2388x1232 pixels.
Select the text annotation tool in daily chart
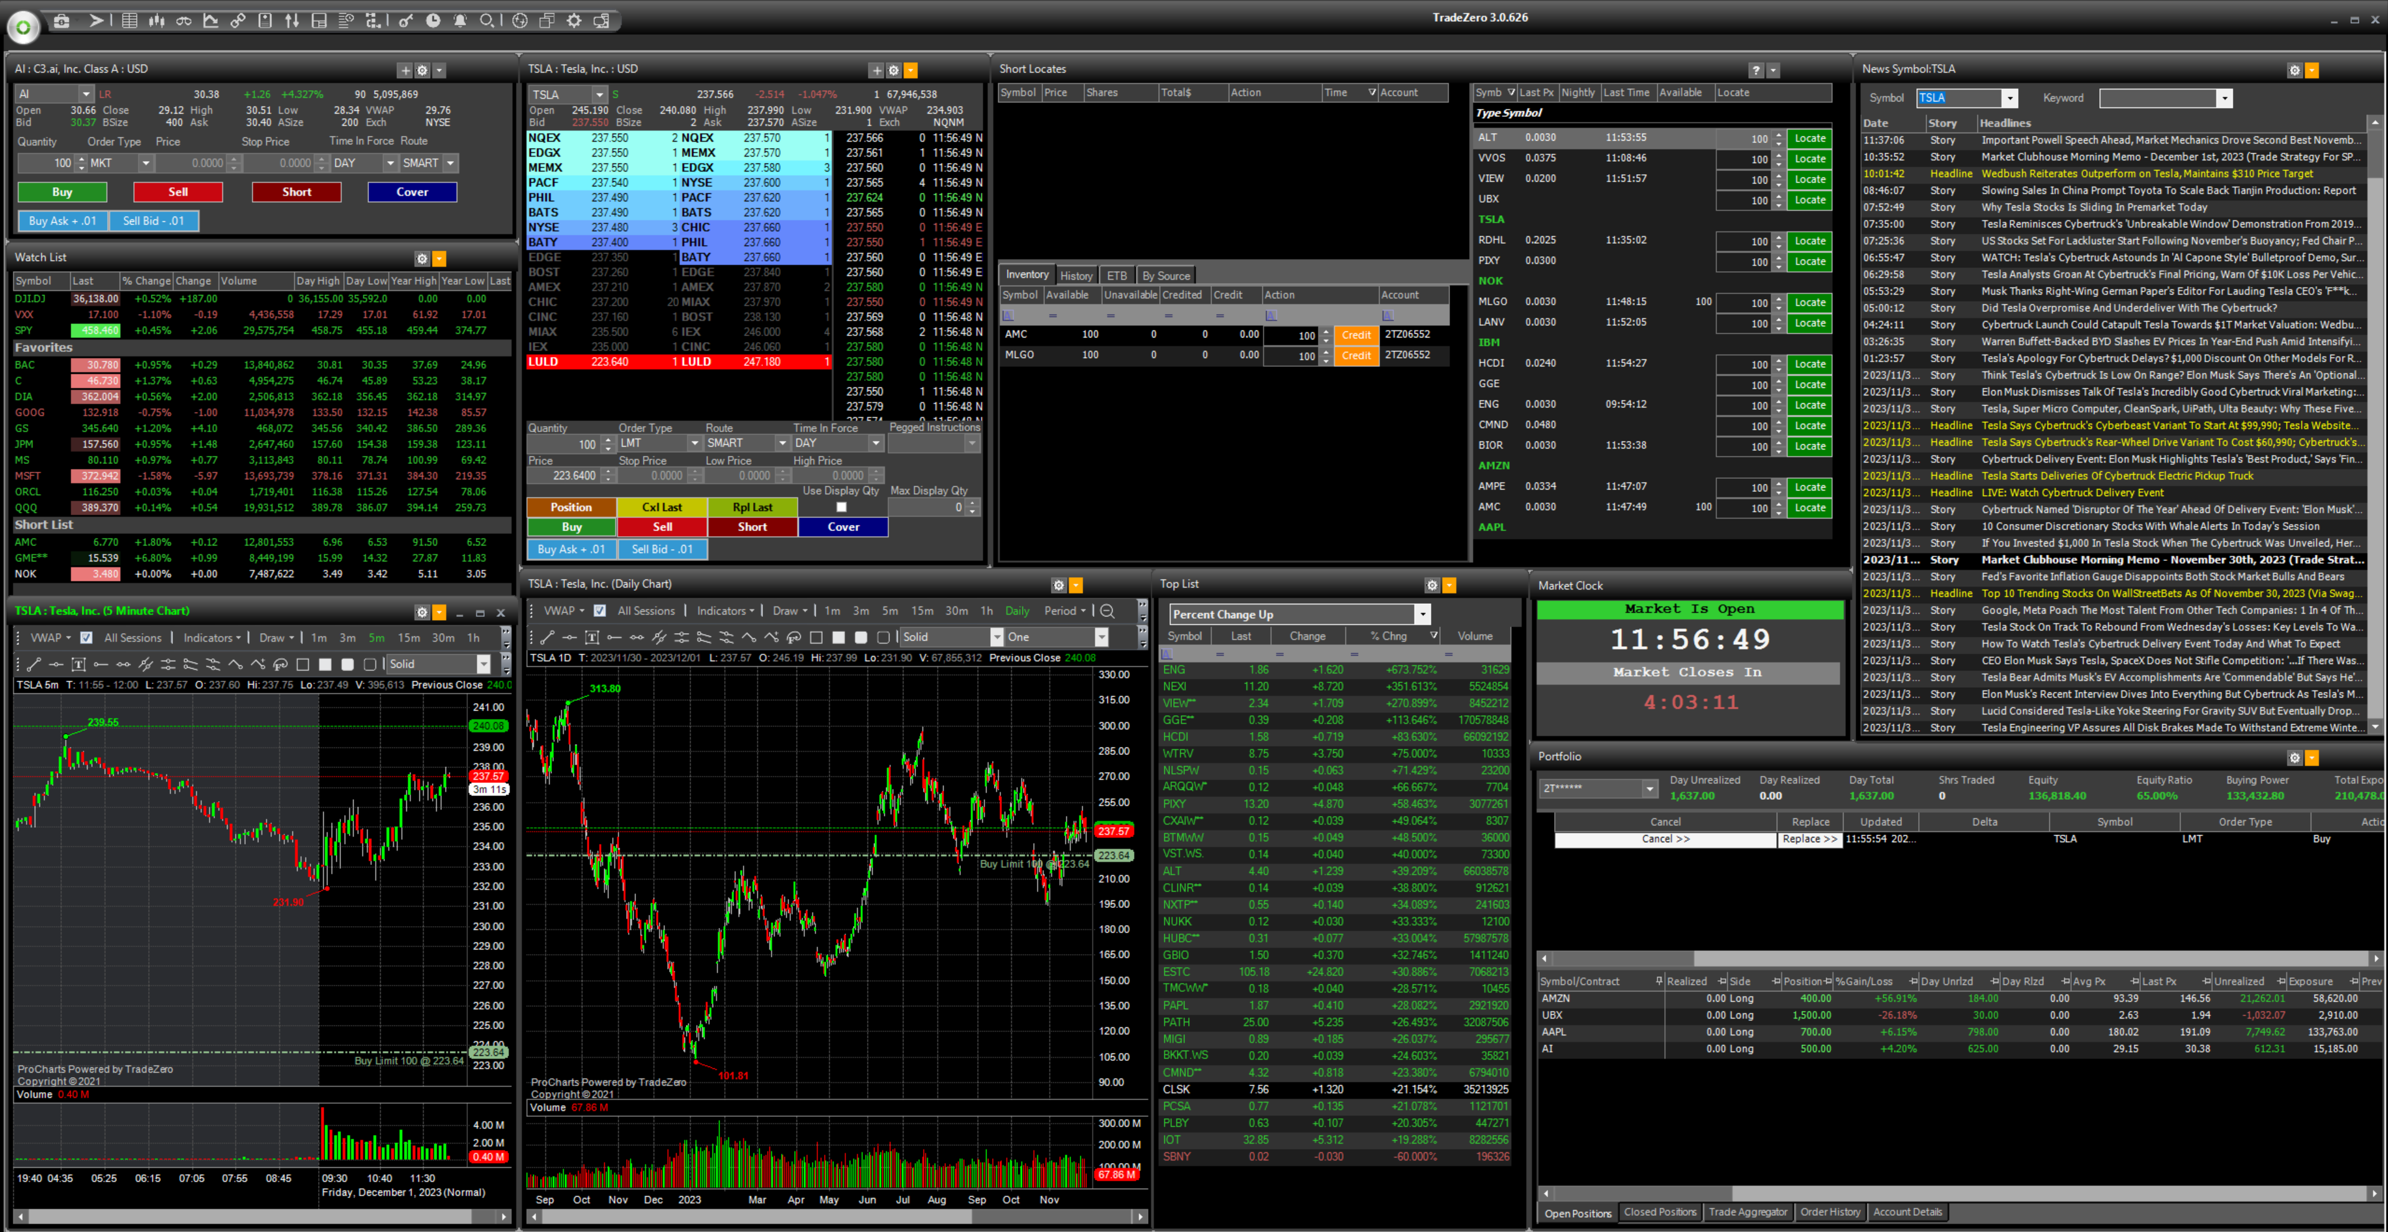click(x=592, y=637)
